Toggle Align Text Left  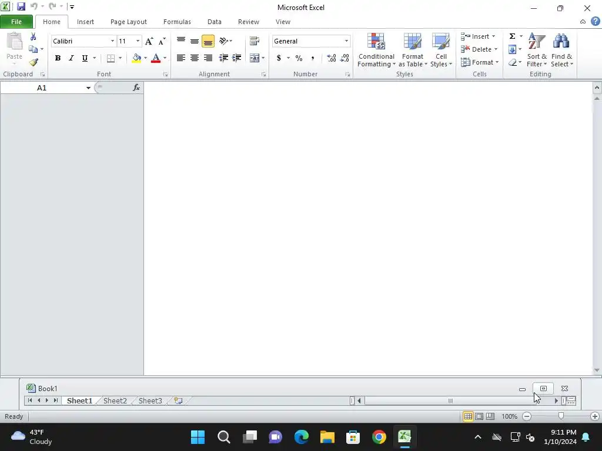[181, 58]
